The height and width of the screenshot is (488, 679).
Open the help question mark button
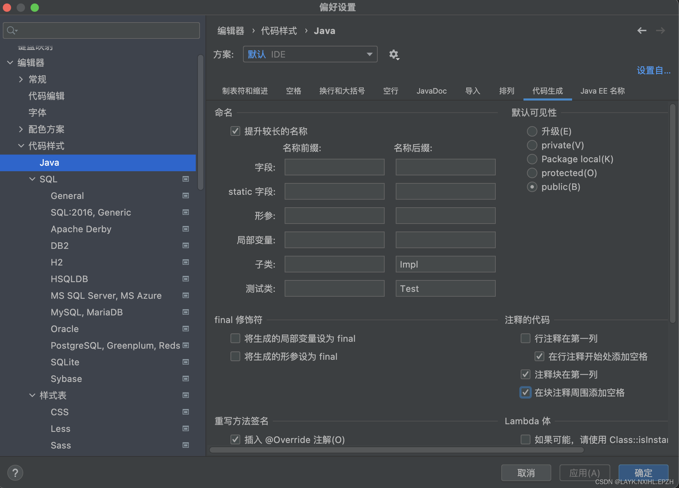15,473
